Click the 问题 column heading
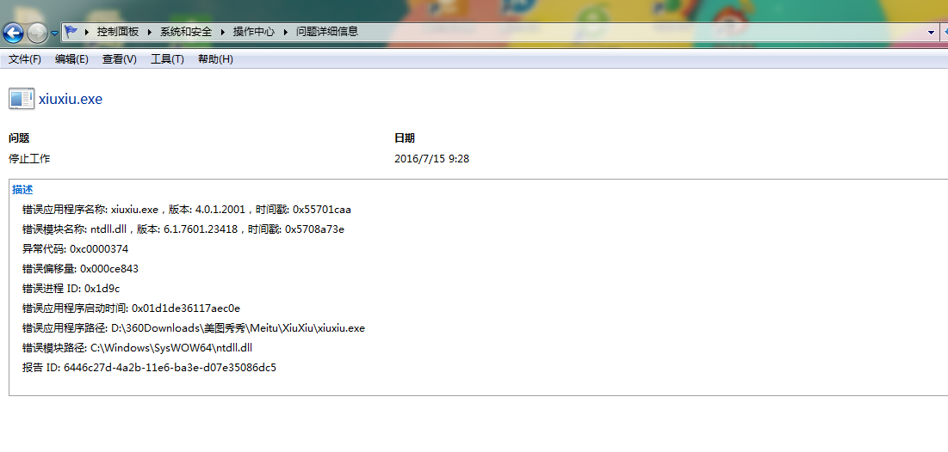Image resolution: width=948 pixels, height=452 pixels. point(19,138)
